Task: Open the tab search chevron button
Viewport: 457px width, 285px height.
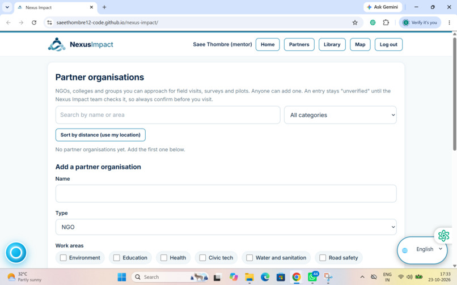Action: tap(7, 7)
